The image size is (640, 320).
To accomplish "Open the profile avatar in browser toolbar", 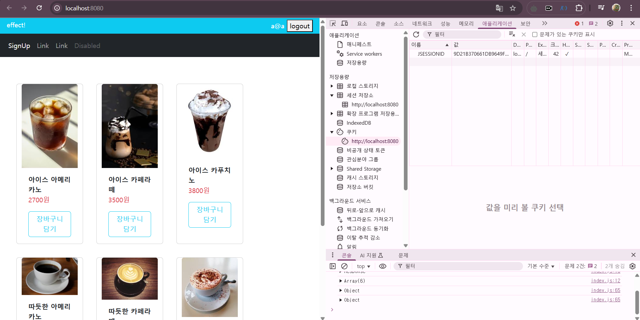I will [x=616, y=8].
